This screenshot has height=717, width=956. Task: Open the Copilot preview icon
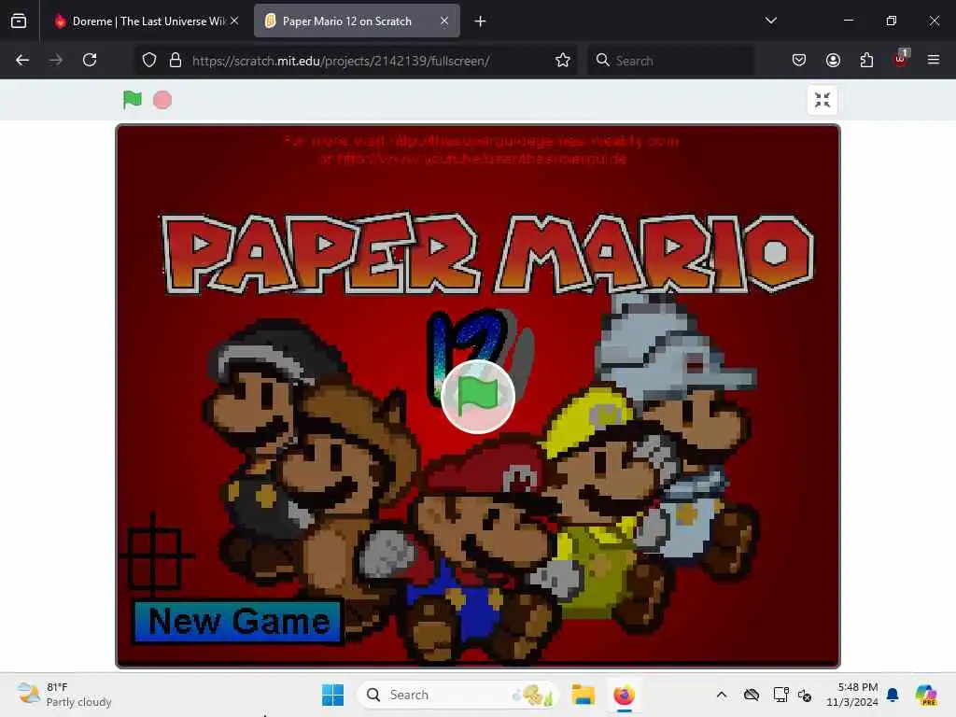926,695
